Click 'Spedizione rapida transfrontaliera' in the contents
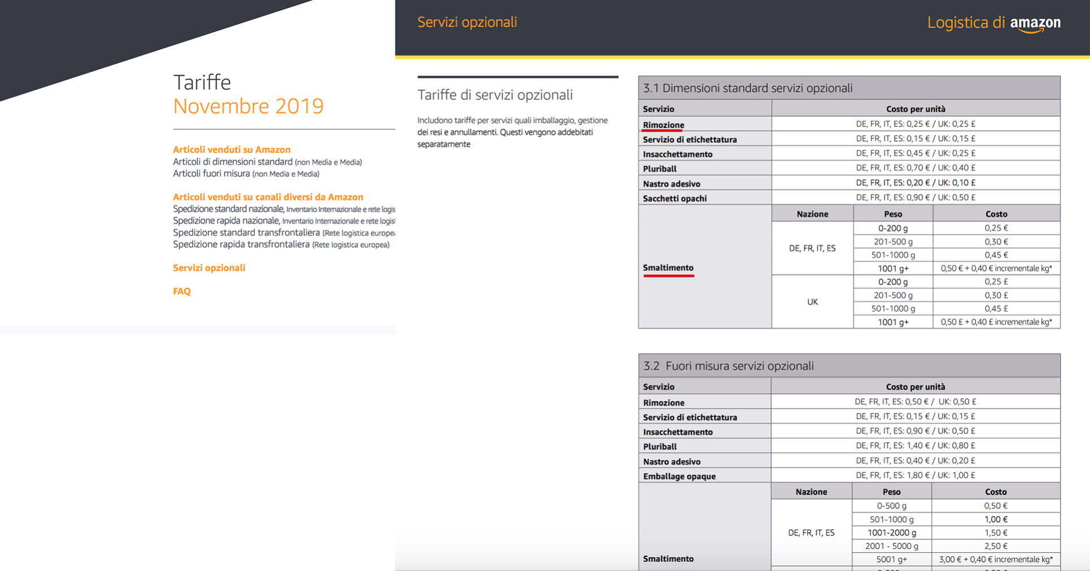 click(x=241, y=245)
